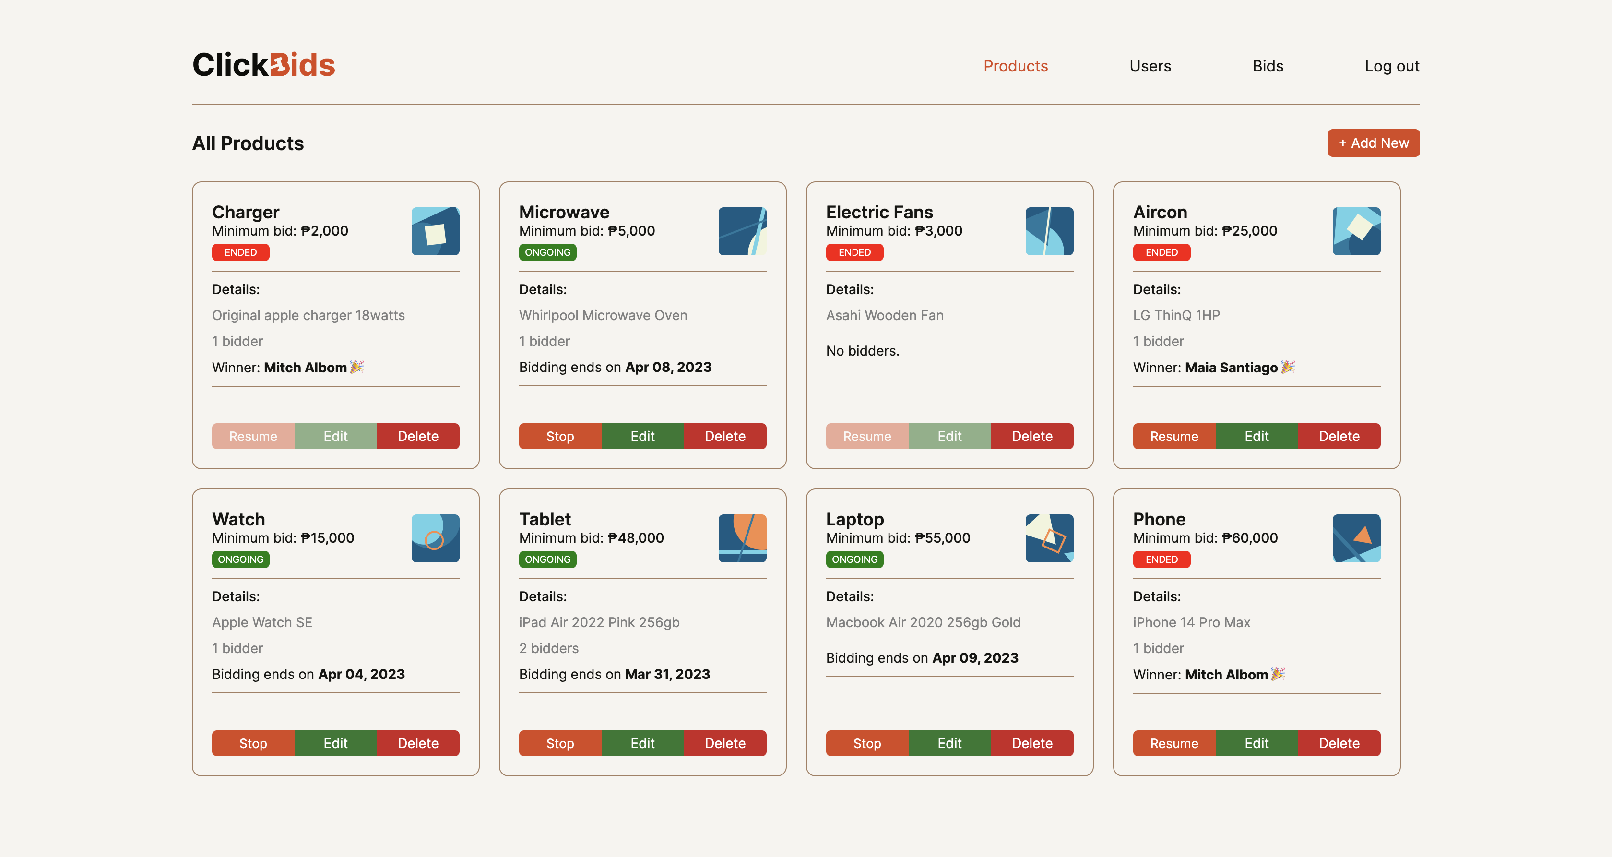Click the Watch product thumbnail image
1612x857 pixels.
click(435, 538)
